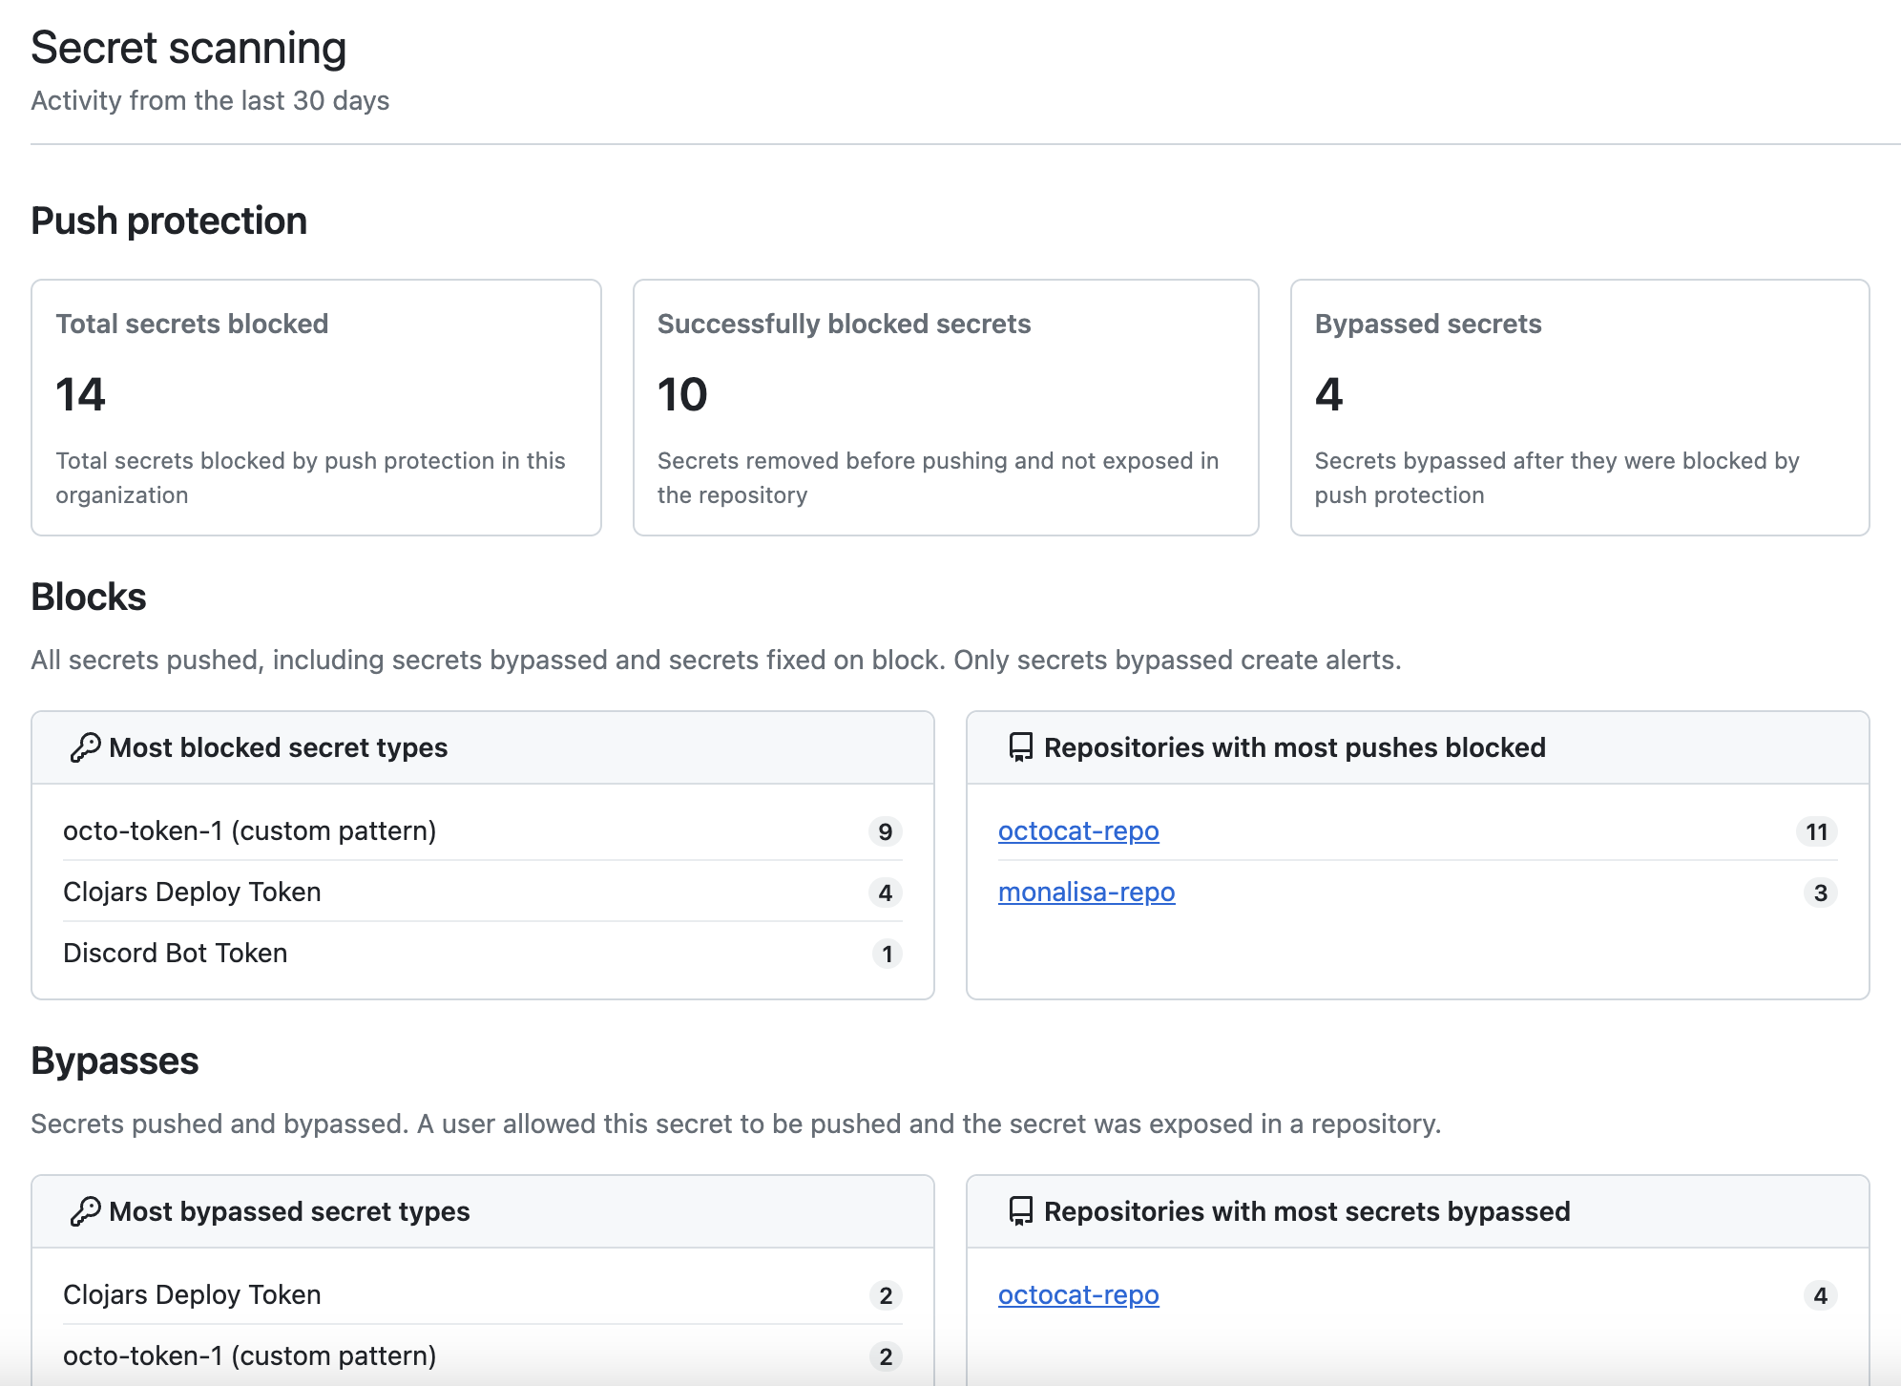Click repo icon beside Repositories with most secrets bypassed

tap(1020, 1211)
